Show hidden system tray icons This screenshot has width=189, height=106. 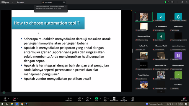pos(166,104)
